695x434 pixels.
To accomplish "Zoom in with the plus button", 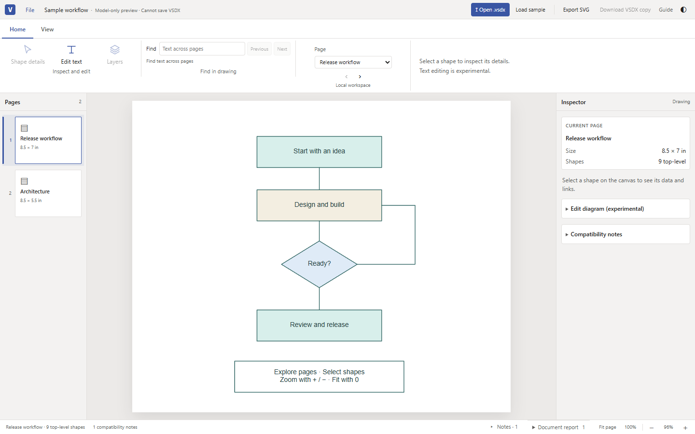I will click(x=685, y=428).
